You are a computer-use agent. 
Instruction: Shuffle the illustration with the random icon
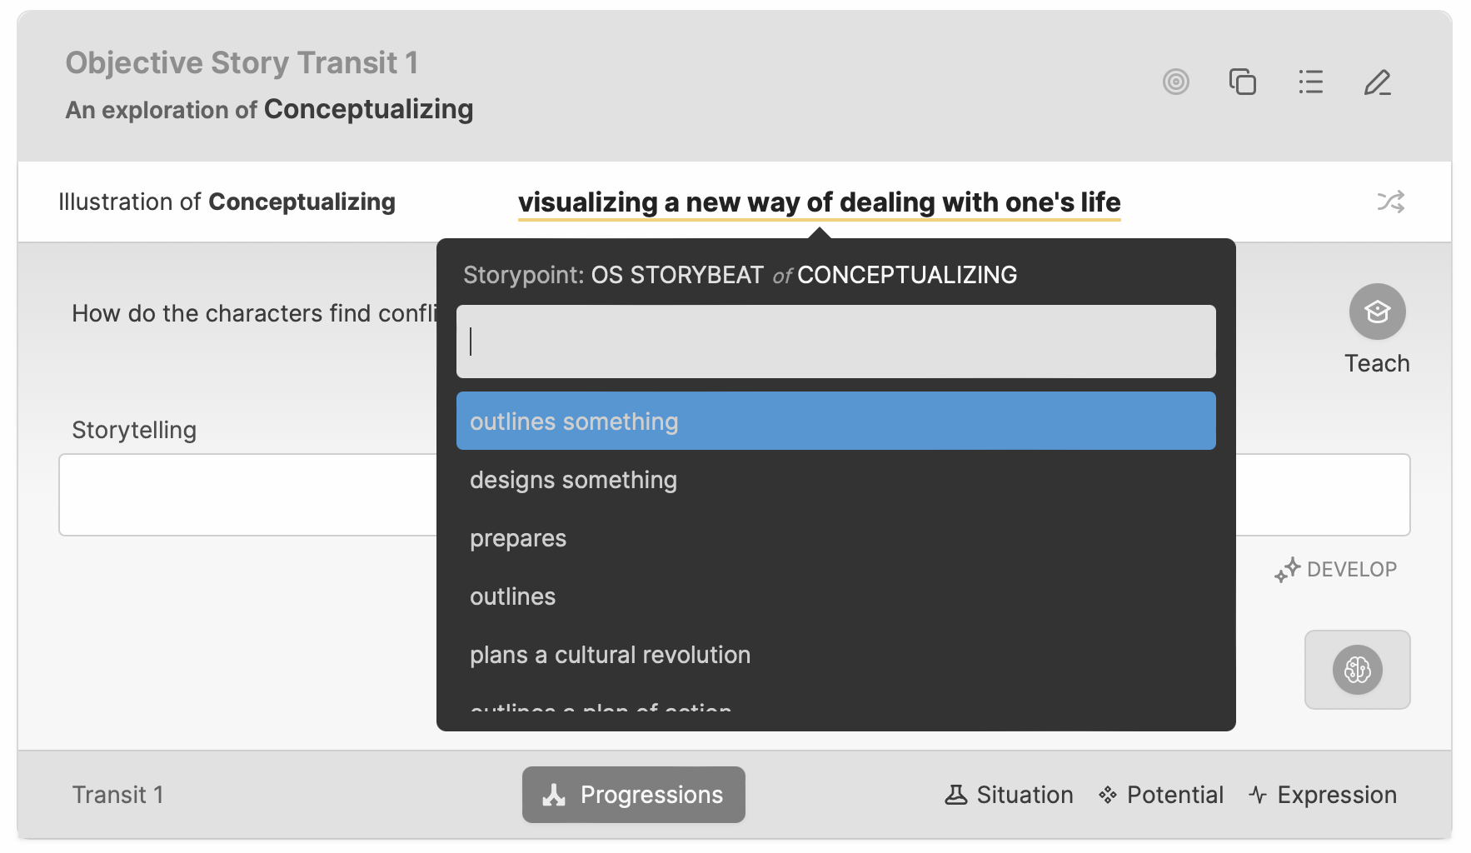(1390, 202)
